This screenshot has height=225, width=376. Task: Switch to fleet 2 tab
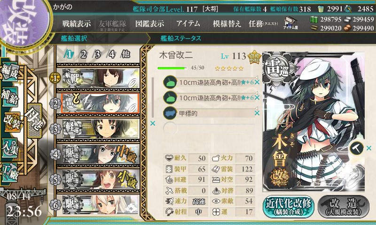[x=83, y=54]
